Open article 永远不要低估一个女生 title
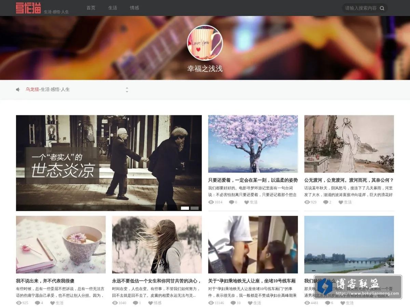 pyautogui.click(x=157, y=281)
